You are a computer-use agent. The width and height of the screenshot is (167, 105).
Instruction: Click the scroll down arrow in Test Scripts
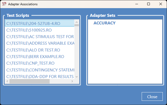77,77
